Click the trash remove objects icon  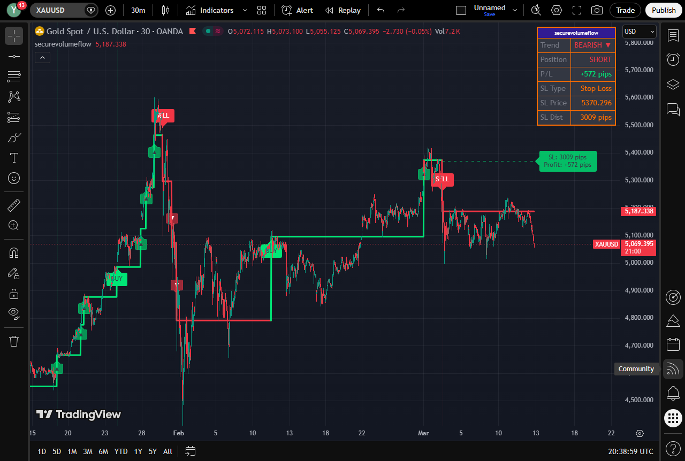(x=14, y=341)
